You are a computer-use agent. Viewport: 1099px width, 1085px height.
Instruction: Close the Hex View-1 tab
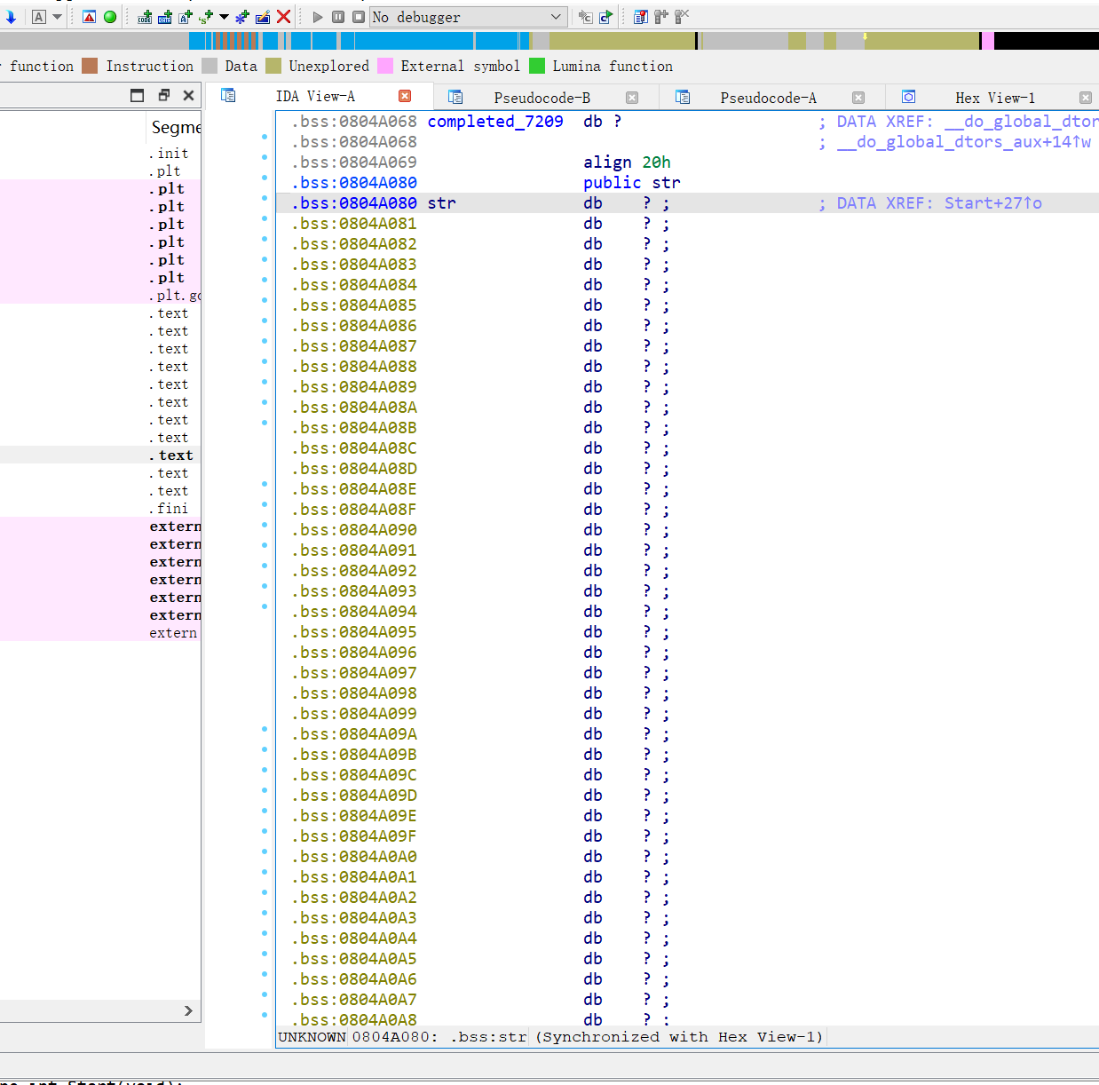point(1086,98)
